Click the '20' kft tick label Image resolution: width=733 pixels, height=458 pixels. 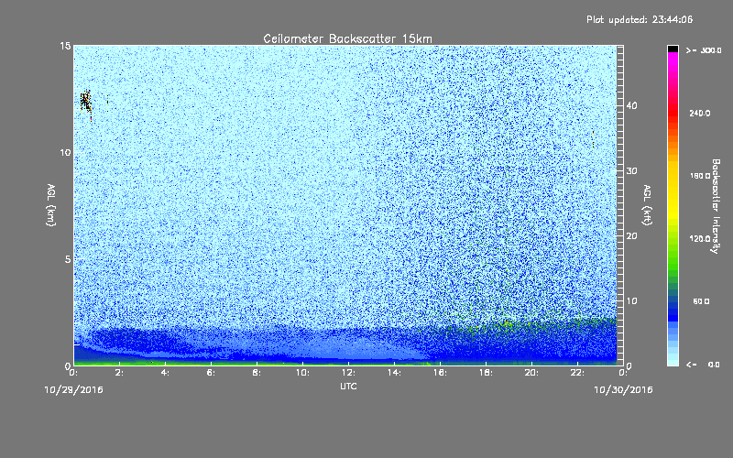[x=631, y=236]
